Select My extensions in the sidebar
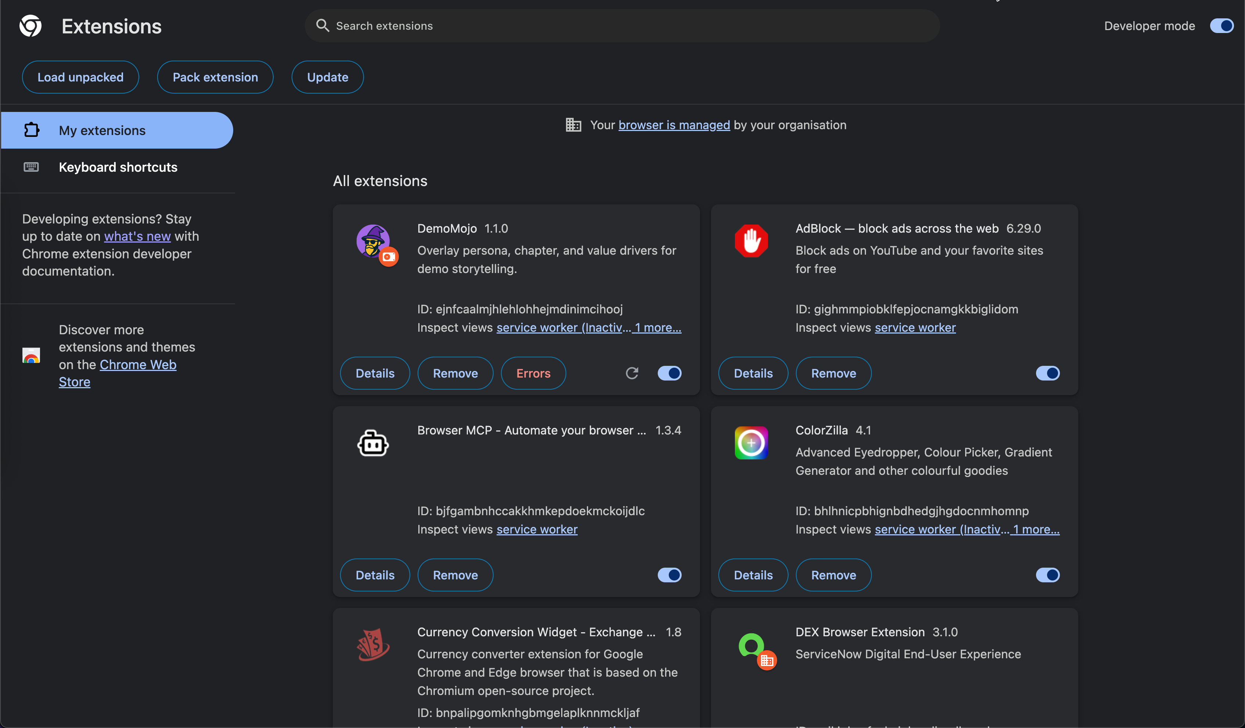 pos(102,130)
